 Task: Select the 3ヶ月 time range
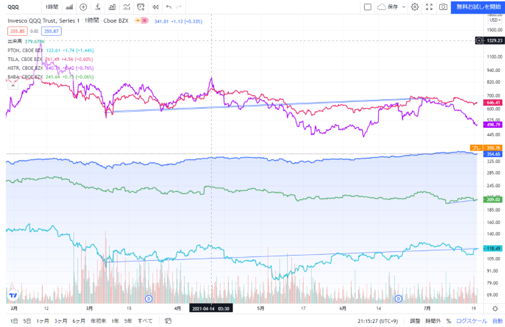tap(61, 321)
